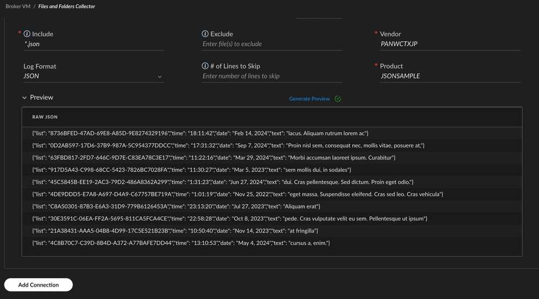Click the Vendor field with PANWCTXJP
This screenshot has width=539, height=299.
coord(450,44)
